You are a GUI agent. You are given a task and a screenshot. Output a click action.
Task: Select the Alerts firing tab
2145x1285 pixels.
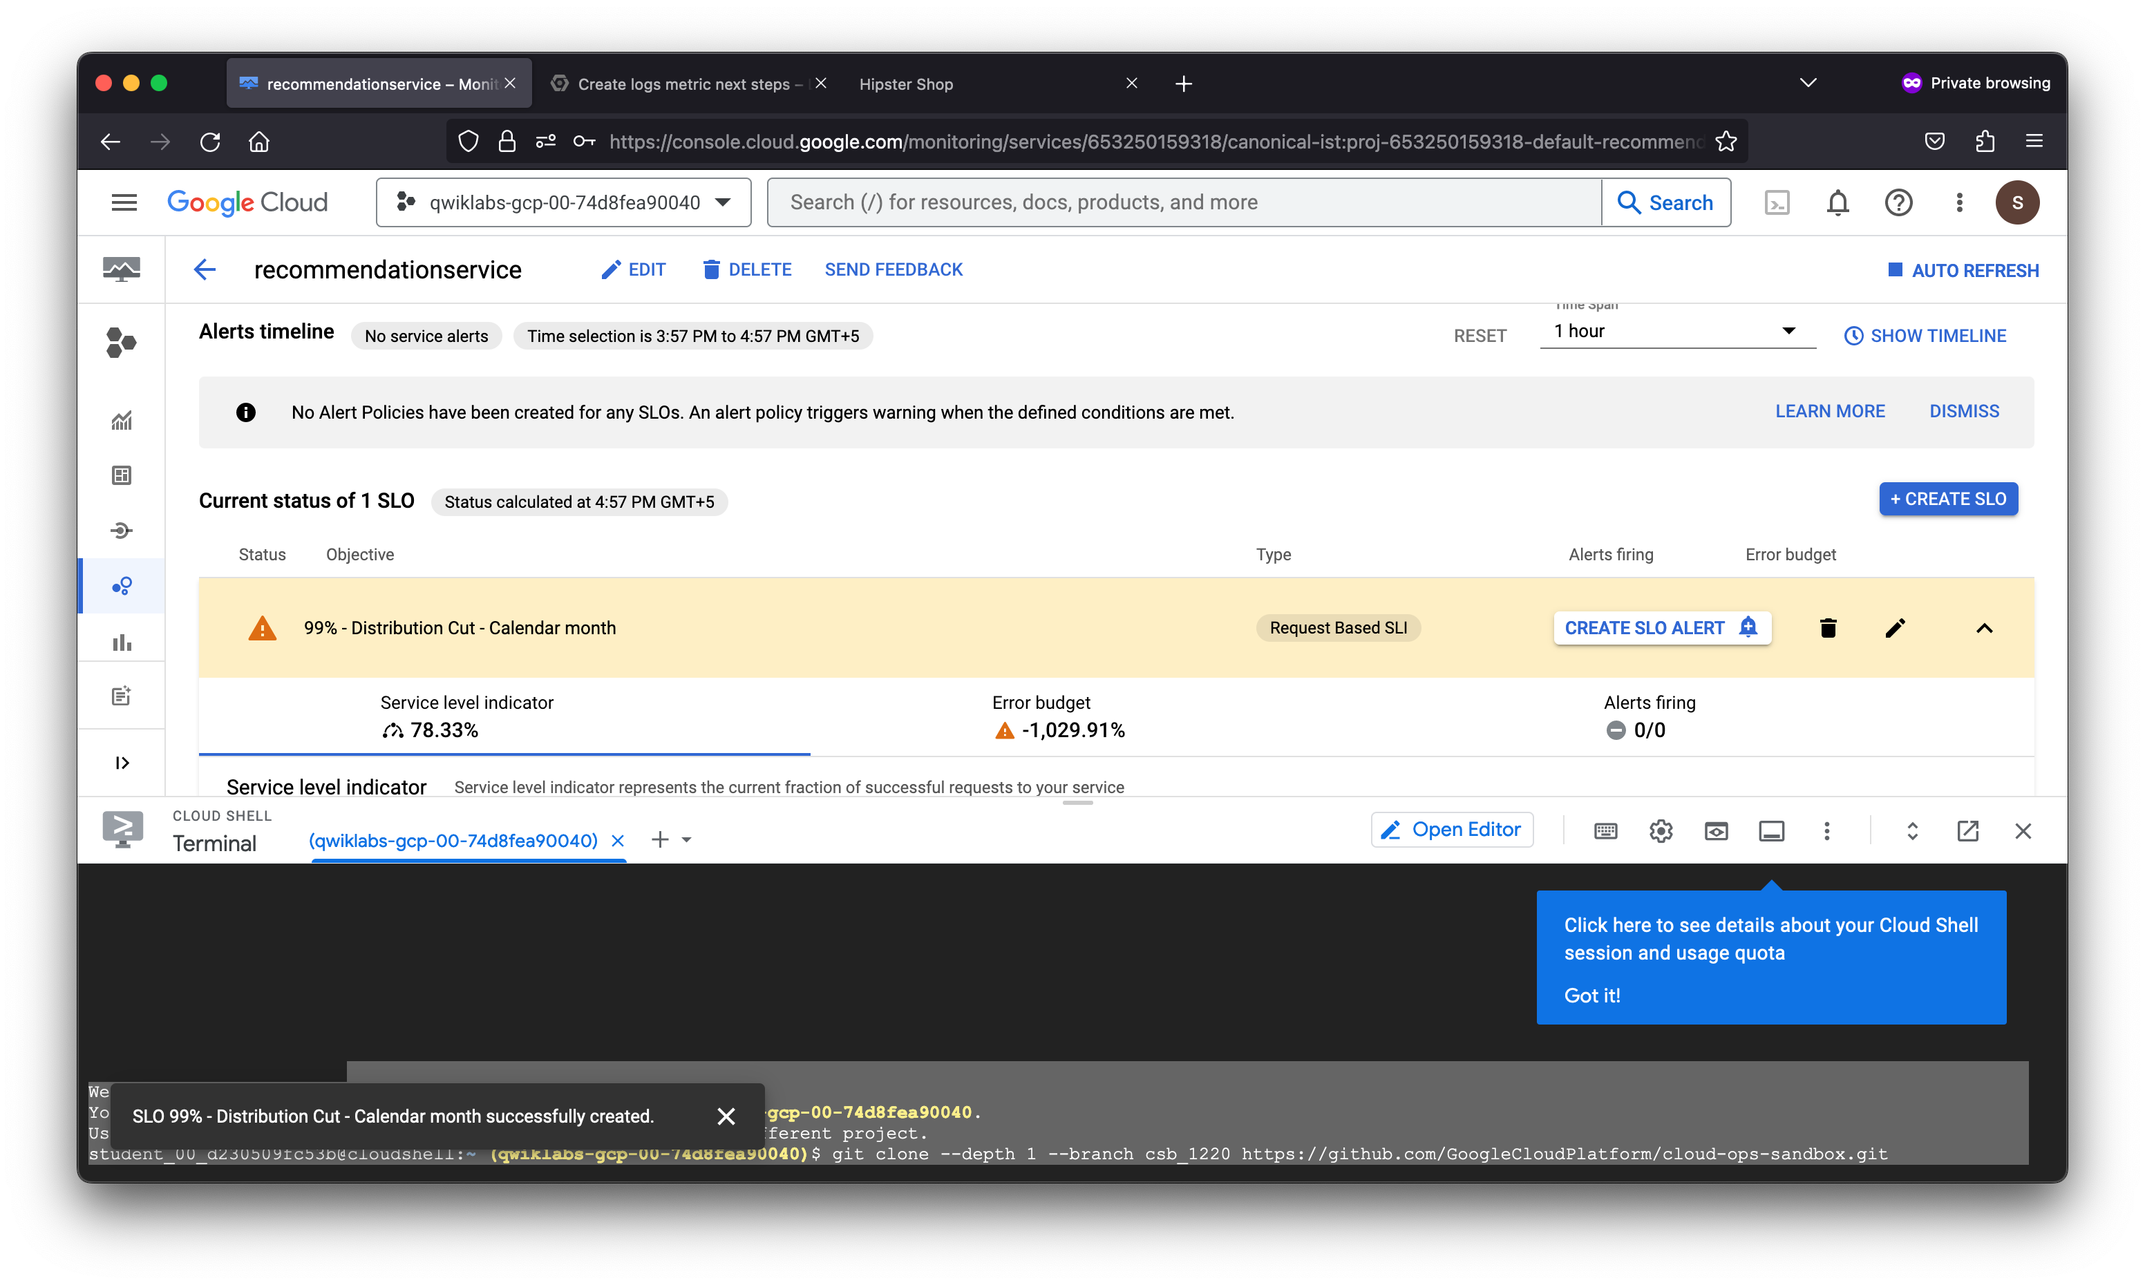(x=1728, y=717)
